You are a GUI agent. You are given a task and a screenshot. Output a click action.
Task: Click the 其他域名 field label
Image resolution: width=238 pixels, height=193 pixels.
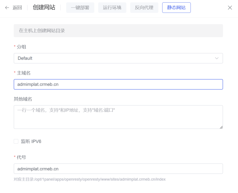click(x=23, y=99)
